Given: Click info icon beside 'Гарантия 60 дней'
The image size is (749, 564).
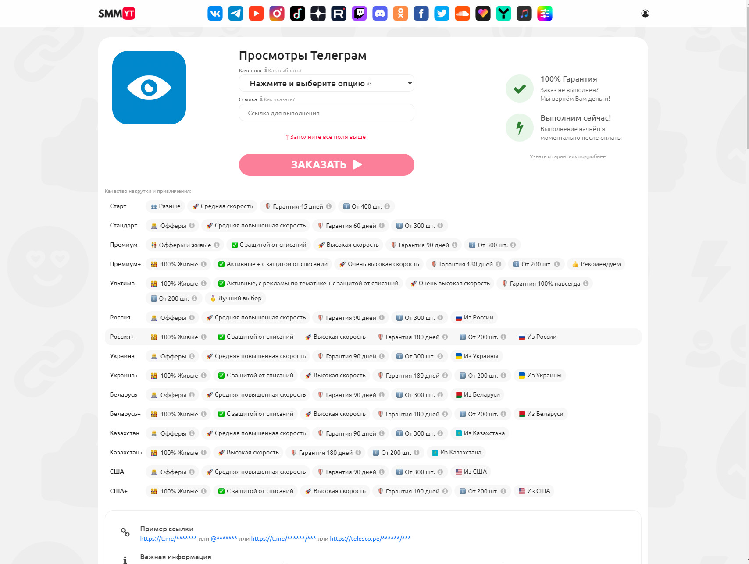Looking at the screenshot, I should 382,226.
